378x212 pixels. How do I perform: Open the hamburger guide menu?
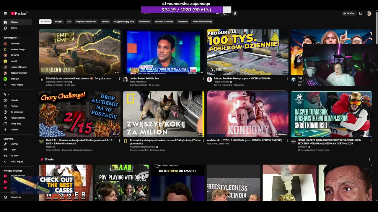(x=5, y=14)
